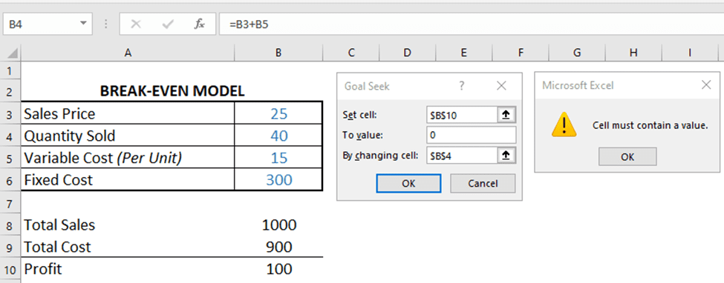Screen dimensions: 724x283
Task: Select column C header
Action: pyautogui.click(x=351, y=53)
